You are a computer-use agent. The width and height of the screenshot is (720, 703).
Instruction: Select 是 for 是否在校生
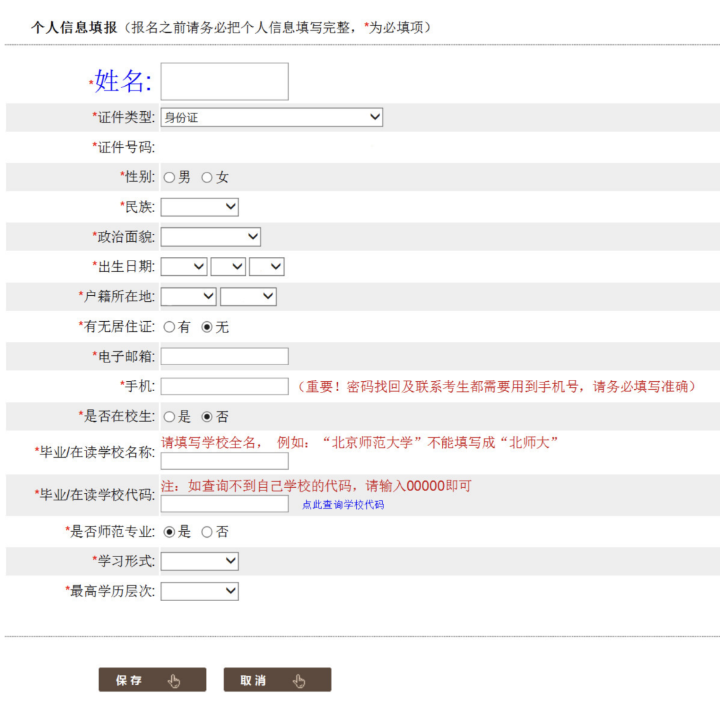coord(169,417)
